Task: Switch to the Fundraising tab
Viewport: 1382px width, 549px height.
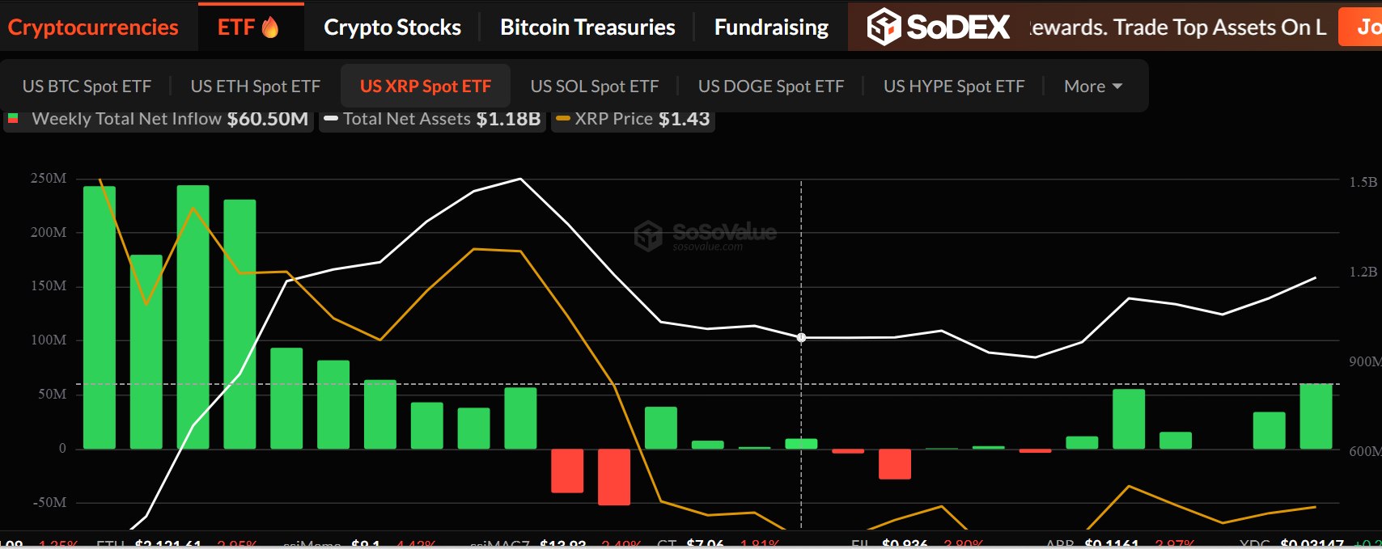Action: (771, 27)
